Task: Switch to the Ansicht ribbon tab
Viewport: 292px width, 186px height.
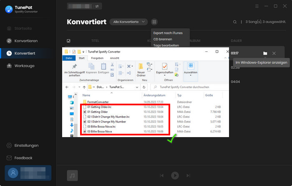Action: click(x=115, y=58)
